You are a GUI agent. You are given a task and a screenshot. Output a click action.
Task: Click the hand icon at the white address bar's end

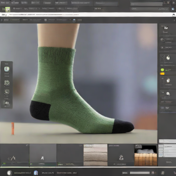pyautogui.click(x=174, y=15)
